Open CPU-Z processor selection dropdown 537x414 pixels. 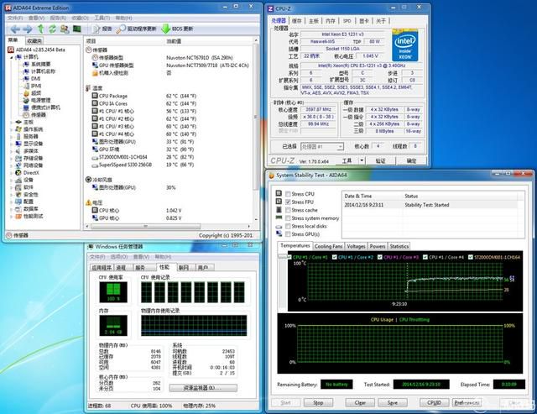point(340,147)
